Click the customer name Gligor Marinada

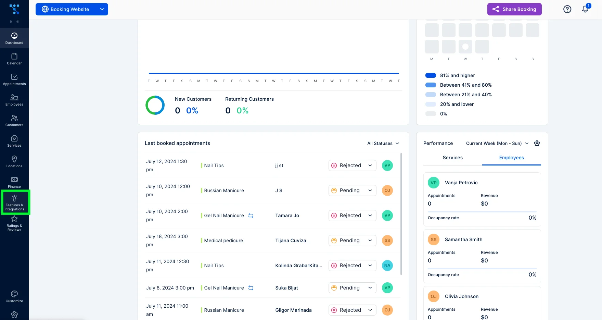coord(293,310)
